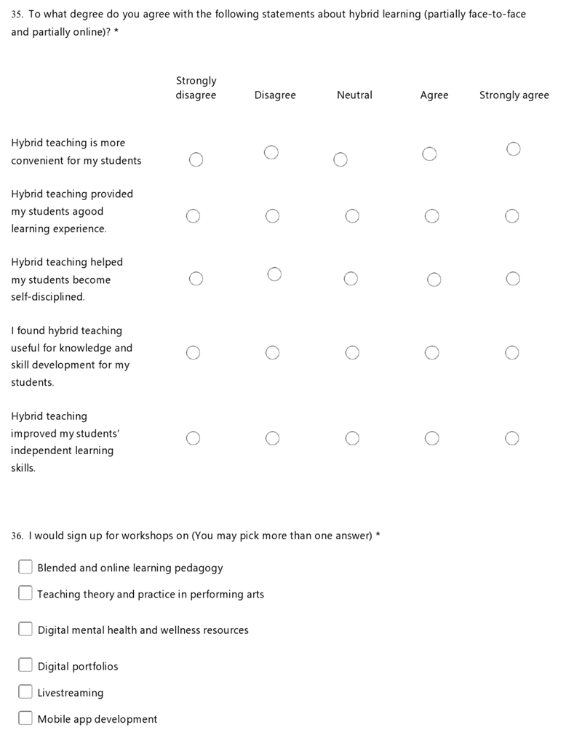Choose Strongly agree for good learning experience
Viewport: 566px width, 738px height.
512,216
